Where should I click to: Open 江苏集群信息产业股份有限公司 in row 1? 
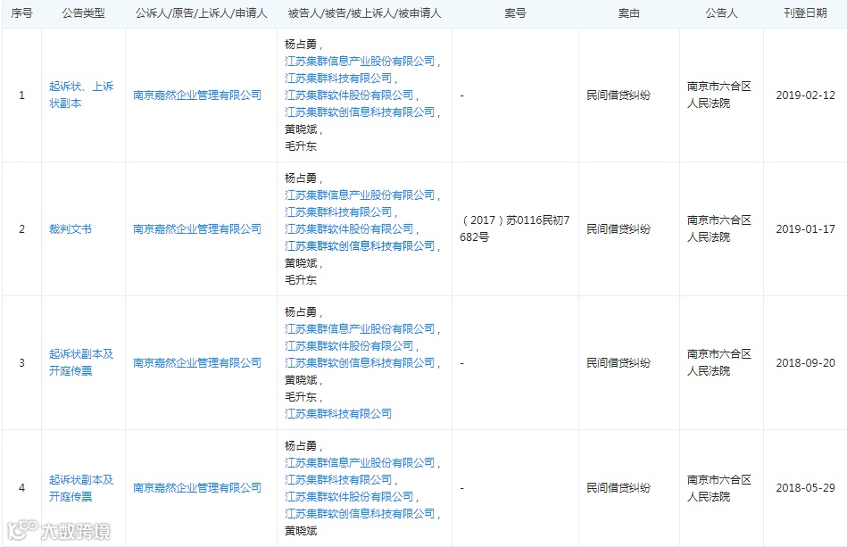(360, 61)
